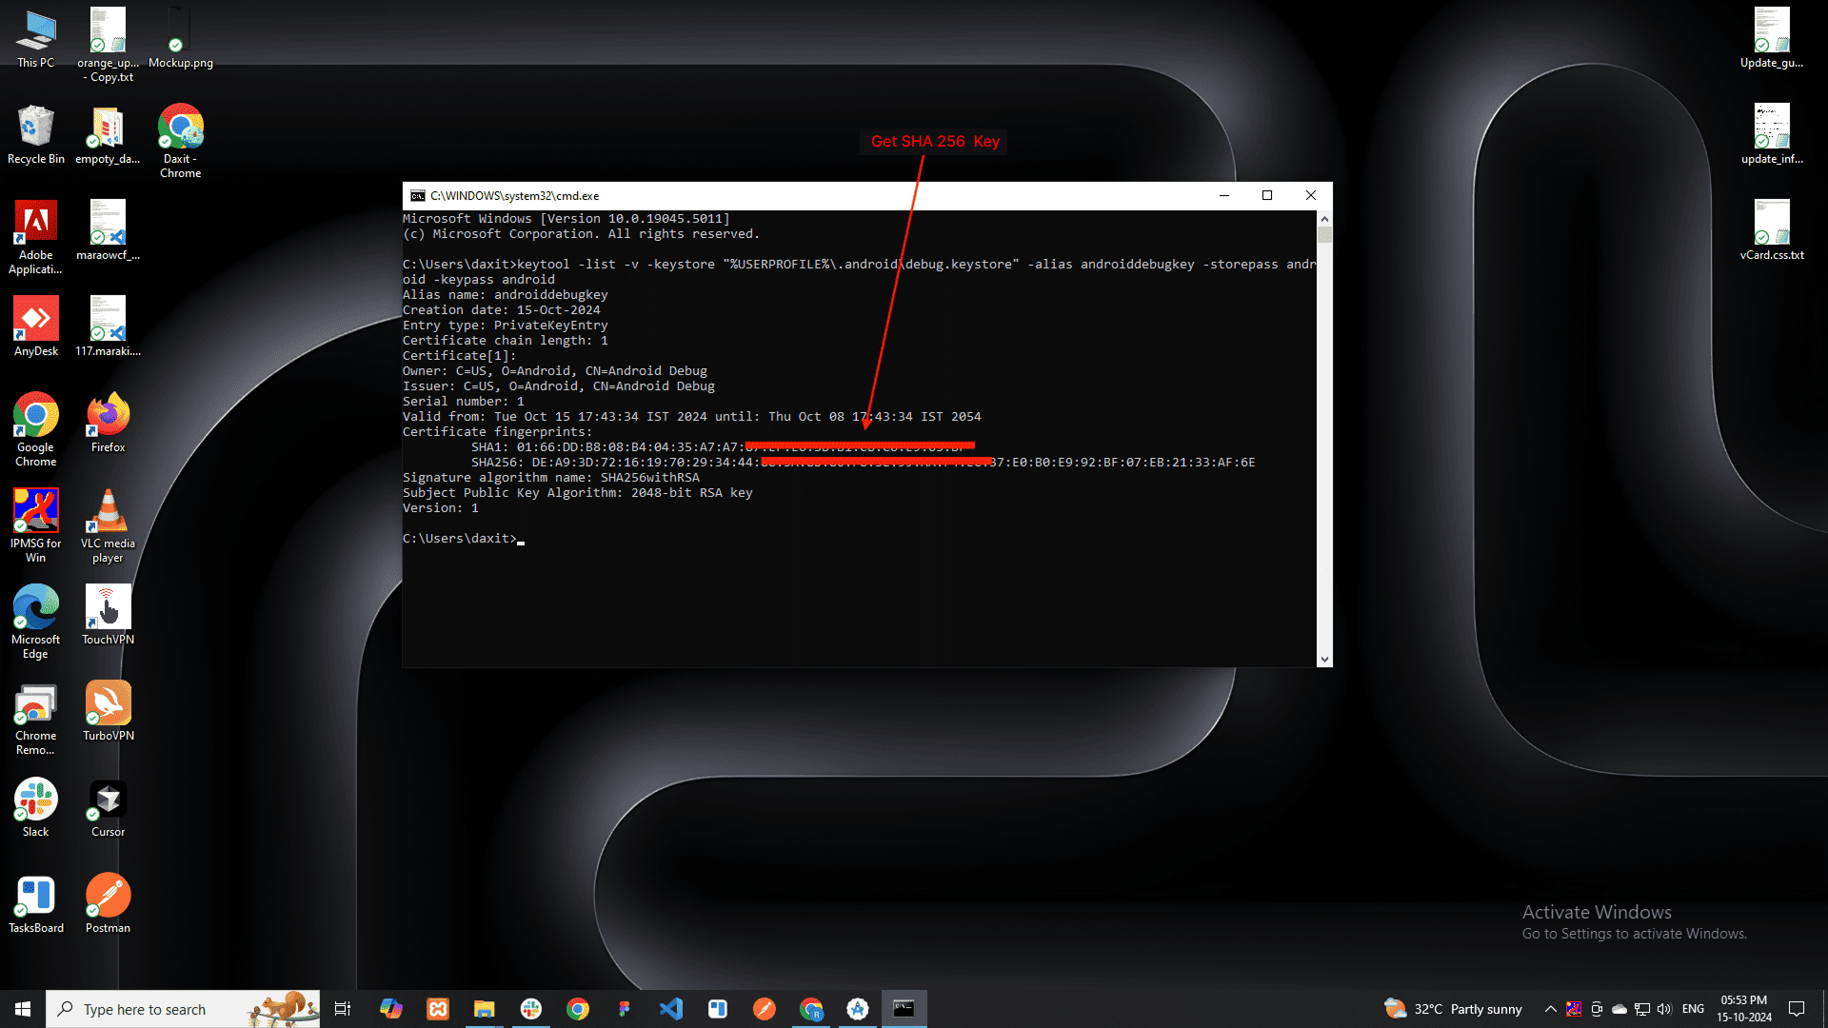Launch Figma from the taskbar
Image resolution: width=1828 pixels, height=1028 pixels.
625,1008
